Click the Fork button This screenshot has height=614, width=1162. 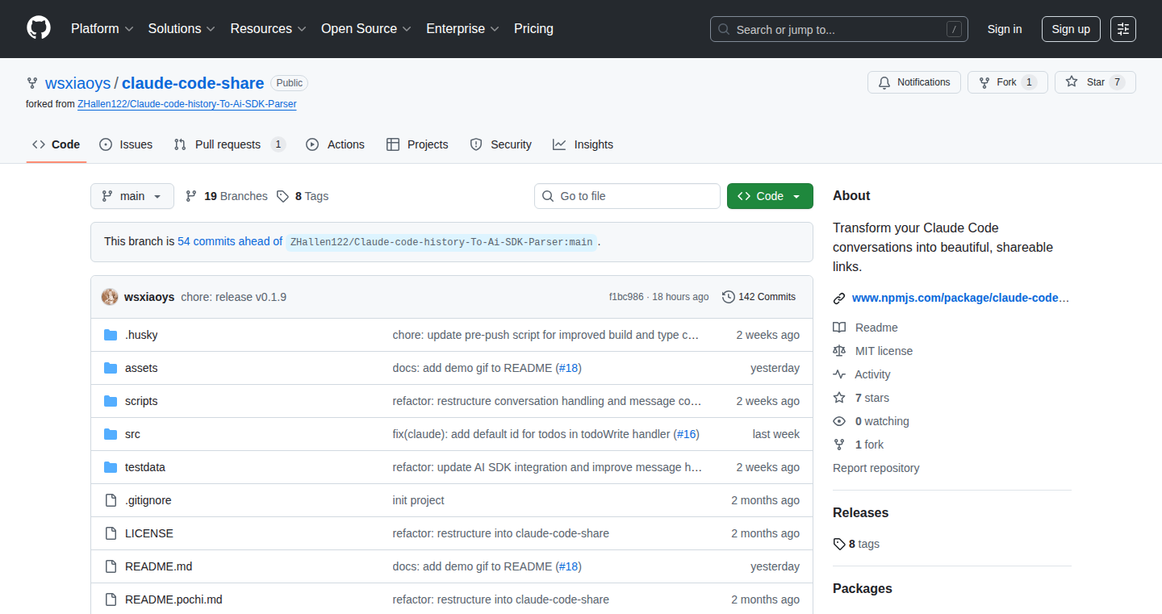[x=1007, y=82]
